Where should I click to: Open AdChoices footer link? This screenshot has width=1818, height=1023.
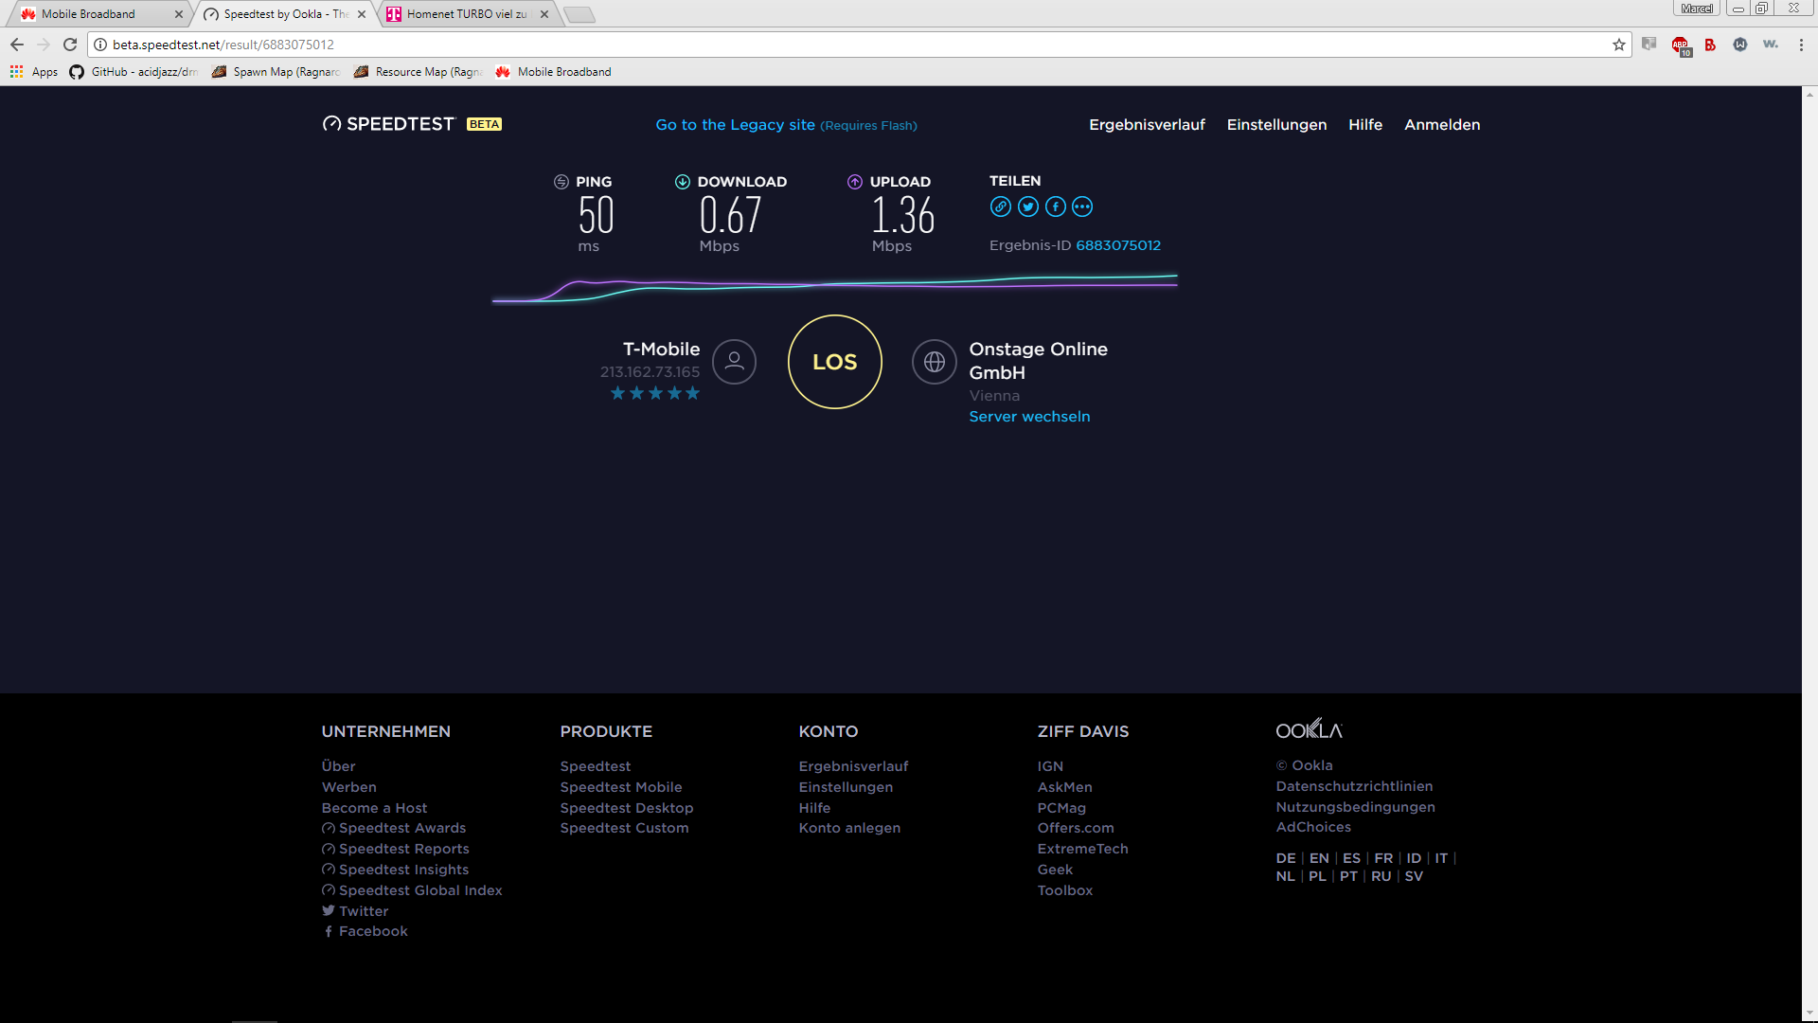tap(1313, 827)
